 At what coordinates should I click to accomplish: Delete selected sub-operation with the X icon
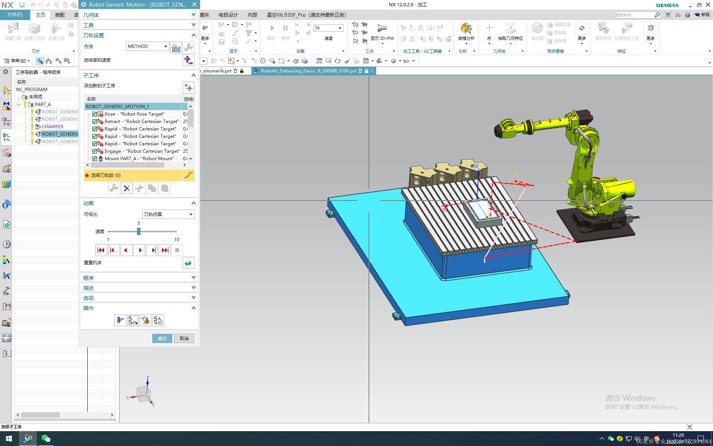[127, 188]
